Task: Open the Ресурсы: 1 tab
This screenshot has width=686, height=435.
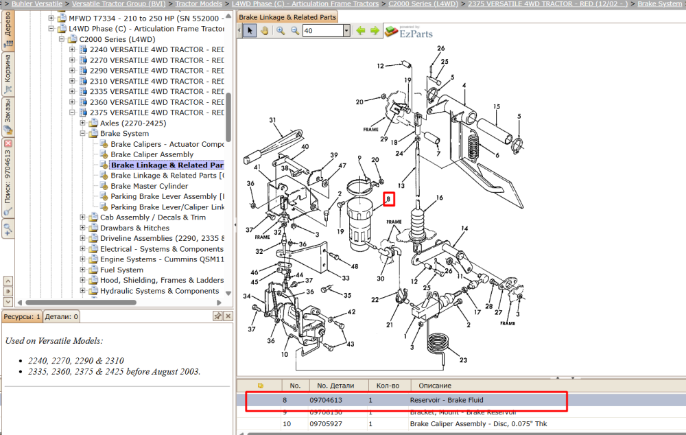Action: [22, 316]
